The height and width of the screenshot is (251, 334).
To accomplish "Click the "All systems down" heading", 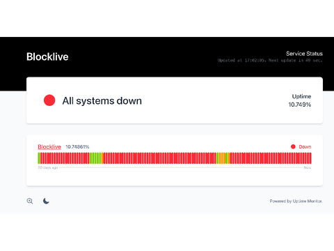I will pos(102,101).
